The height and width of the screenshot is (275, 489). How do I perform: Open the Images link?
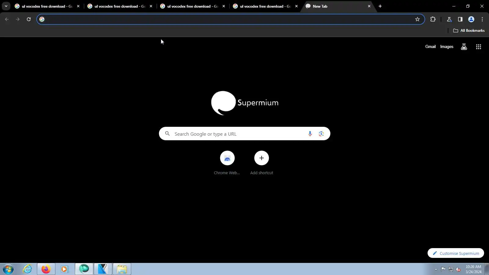[447, 47]
